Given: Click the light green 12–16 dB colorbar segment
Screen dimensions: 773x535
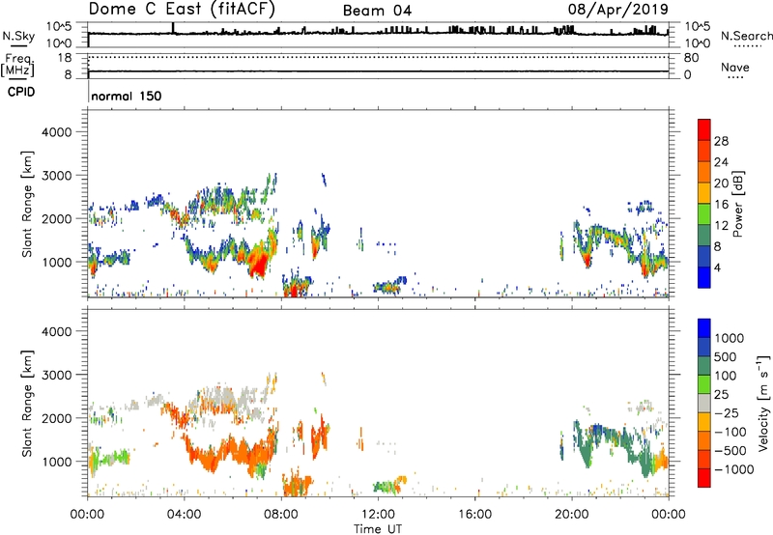Looking at the screenshot, I should [x=704, y=214].
